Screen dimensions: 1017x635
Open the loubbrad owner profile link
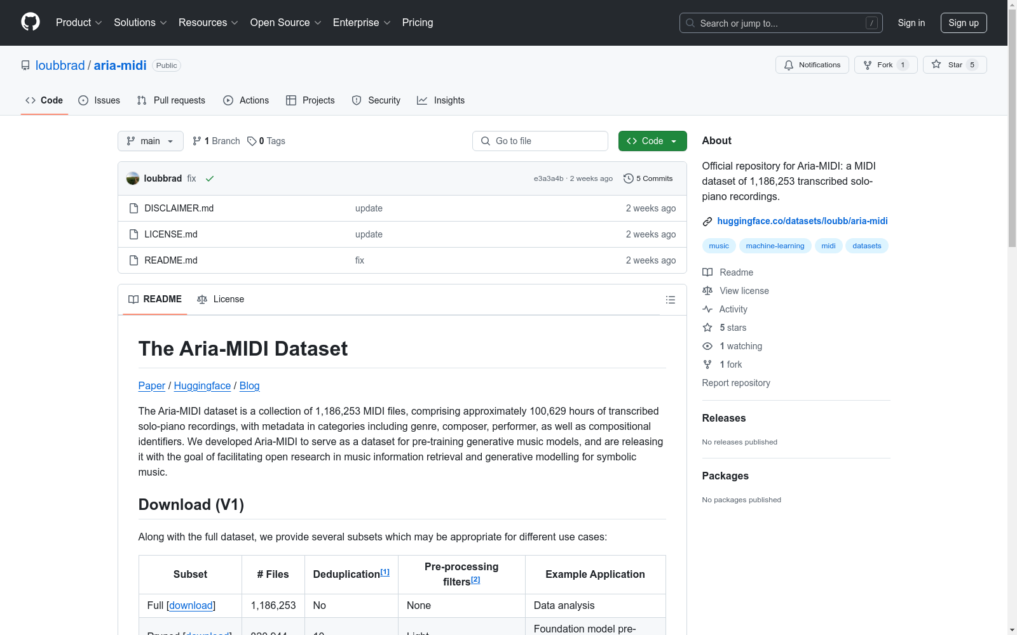pos(60,65)
